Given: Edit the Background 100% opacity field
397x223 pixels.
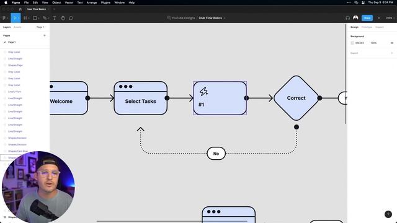Looking at the screenshot, I should pos(373,43).
